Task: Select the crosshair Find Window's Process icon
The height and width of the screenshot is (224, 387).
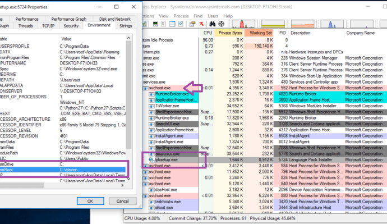Action: pos(222,24)
